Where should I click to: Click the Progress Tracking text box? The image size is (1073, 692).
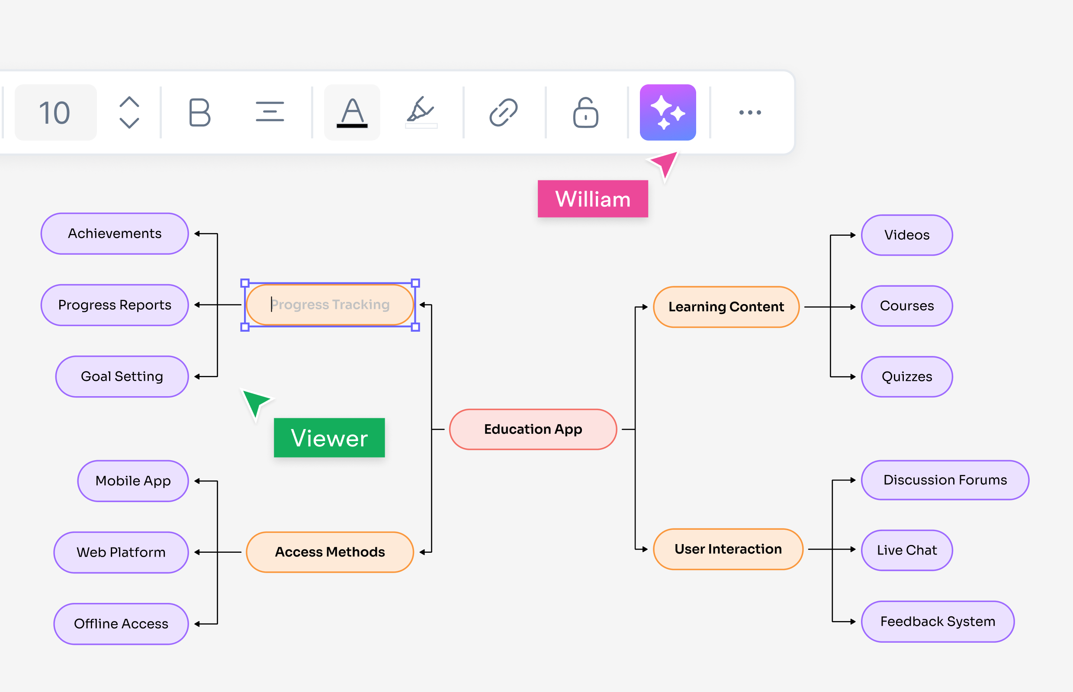[x=330, y=304]
